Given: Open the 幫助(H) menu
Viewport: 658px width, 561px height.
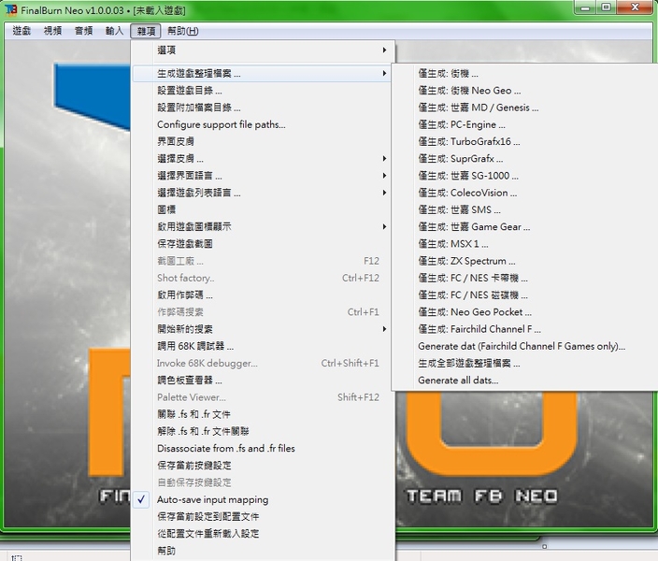Looking at the screenshot, I should (182, 31).
